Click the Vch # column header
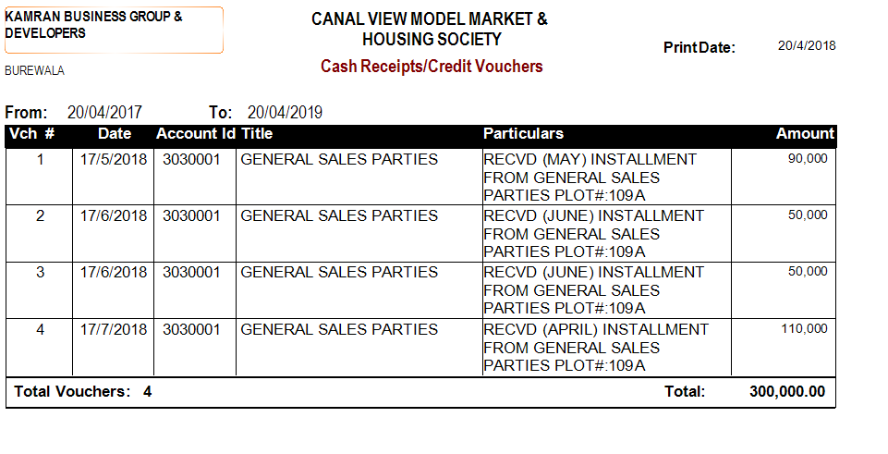The width and height of the screenshot is (888, 454). 31,134
